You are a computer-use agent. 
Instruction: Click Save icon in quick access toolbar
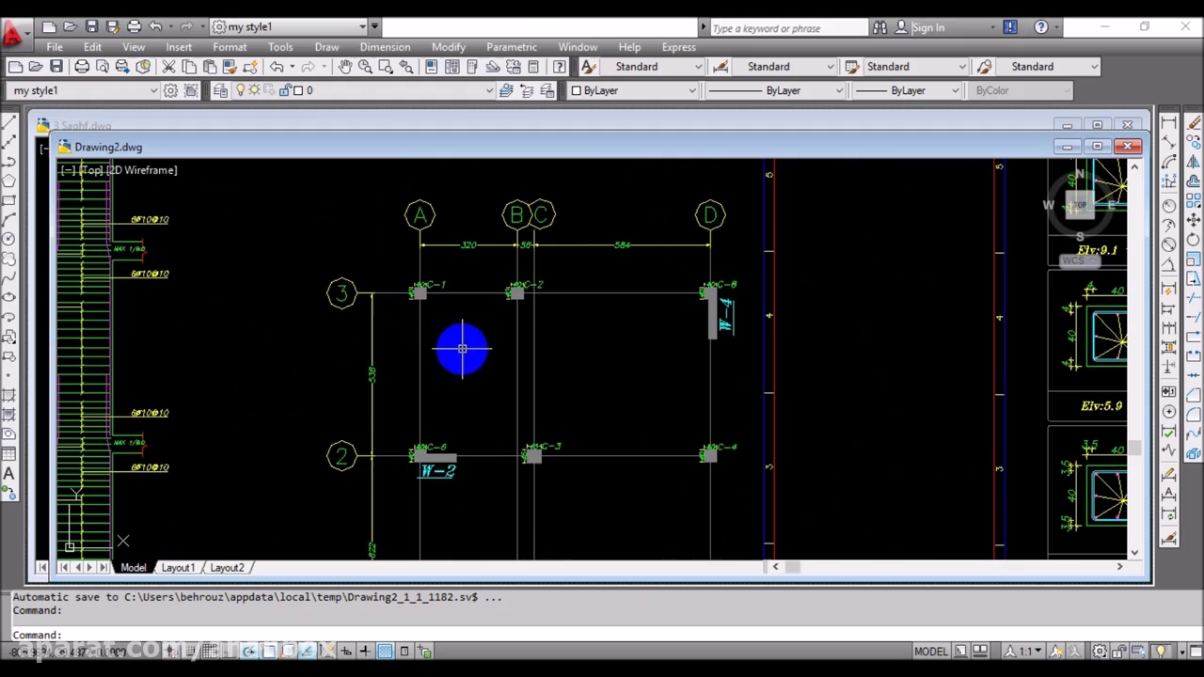(91, 26)
